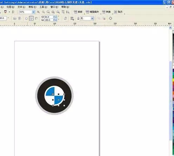Click the Zoom Out magnifier icon

click(x=43, y=12)
